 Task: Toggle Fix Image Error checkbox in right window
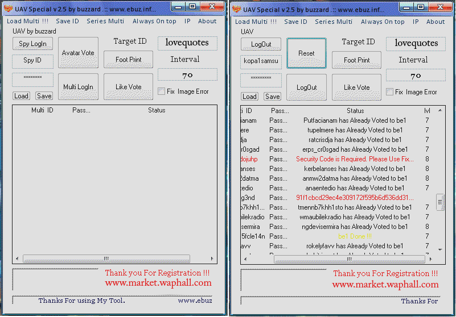pos(390,92)
